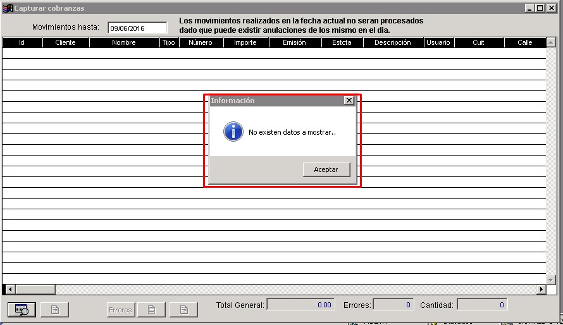Screen dimensions: 563x325
Task: Click the rightmost document icon button
Action: [x=184, y=310]
